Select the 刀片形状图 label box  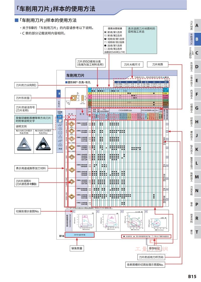tap(23, 98)
